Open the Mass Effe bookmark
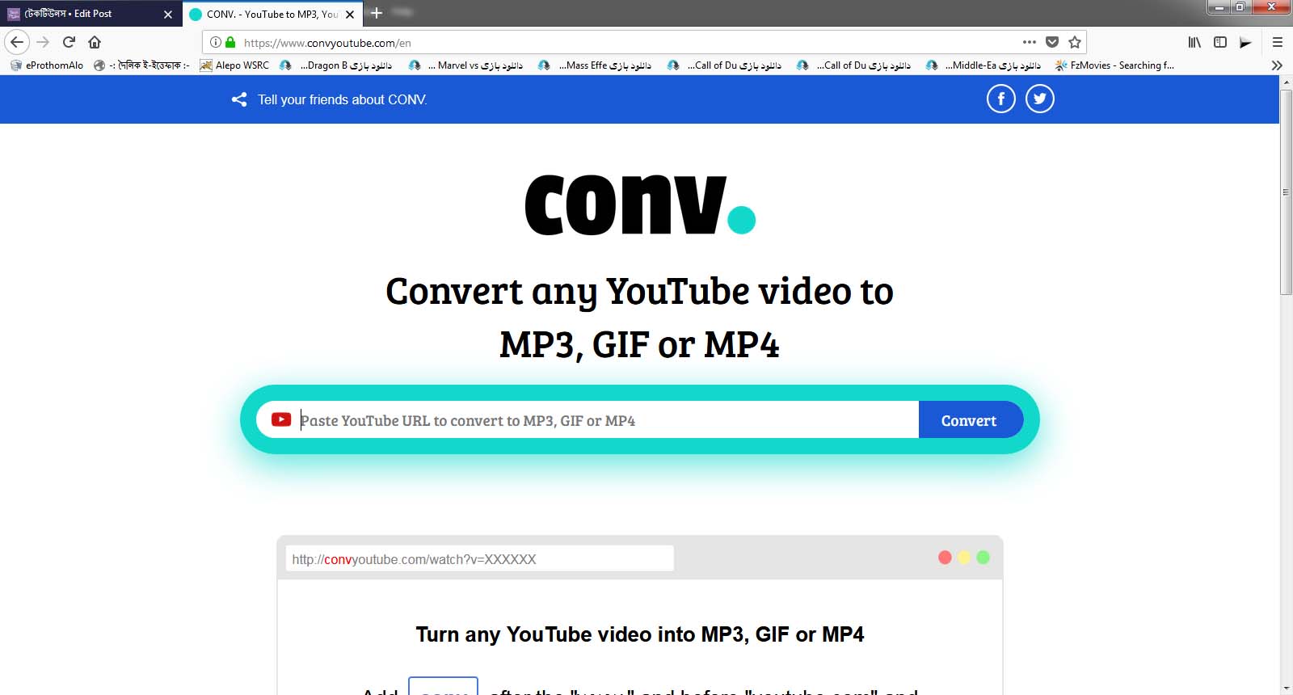Image resolution: width=1293 pixels, height=695 pixels. coord(595,65)
